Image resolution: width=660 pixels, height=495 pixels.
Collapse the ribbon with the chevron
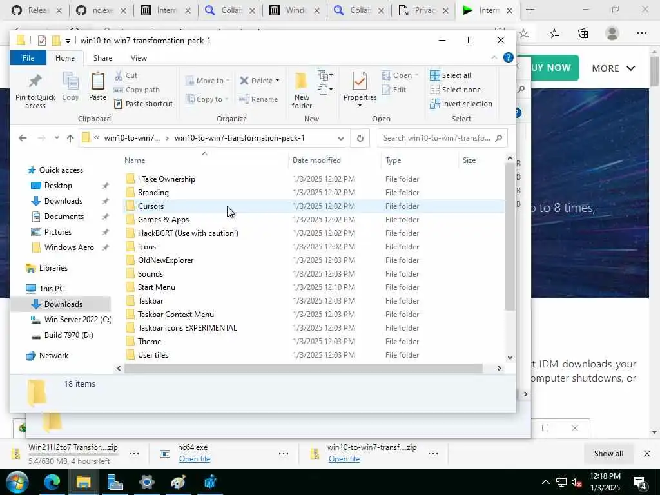click(494, 57)
